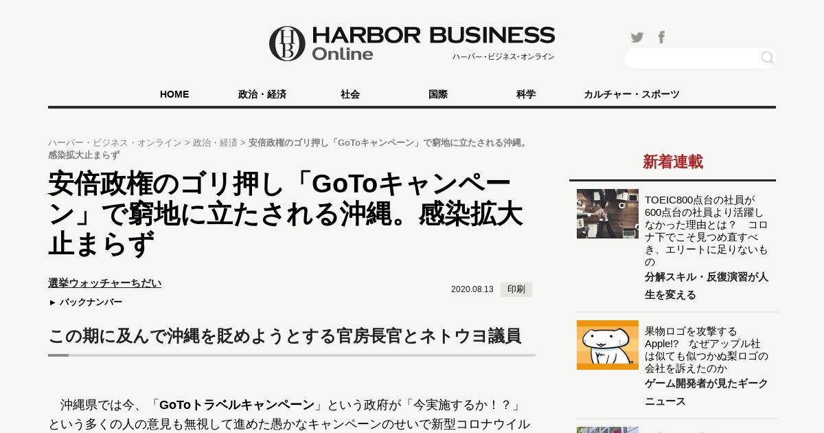
Task: Expand バックナンバー back-number list
Action: tap(86, 302)
